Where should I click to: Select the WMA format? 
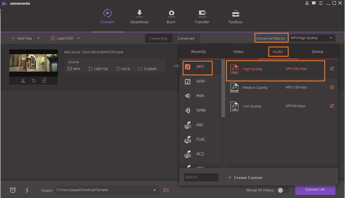200,110
